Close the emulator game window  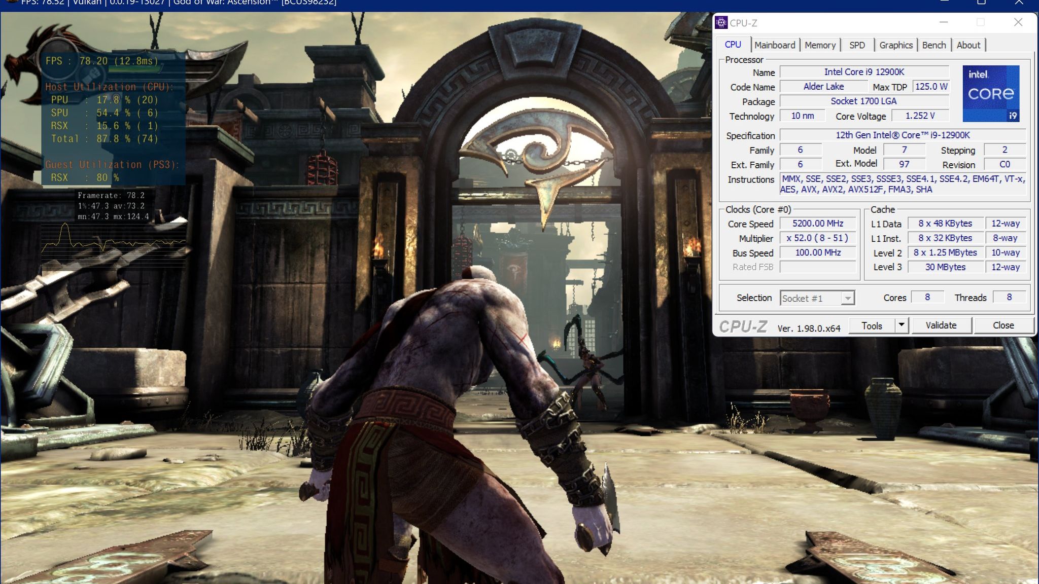click(x=1019, y=3)
